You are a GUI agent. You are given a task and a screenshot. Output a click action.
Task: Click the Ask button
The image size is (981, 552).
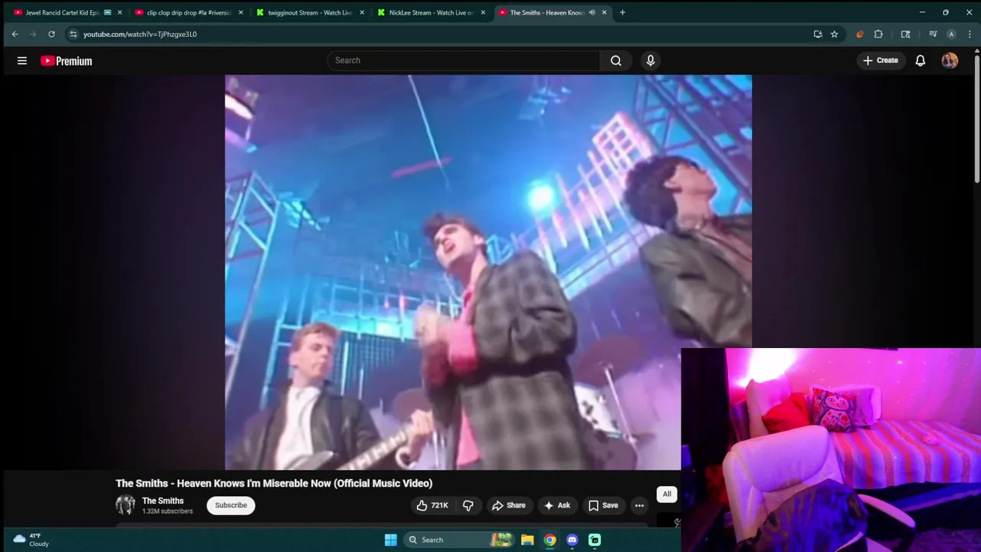(x=557, y=505)
